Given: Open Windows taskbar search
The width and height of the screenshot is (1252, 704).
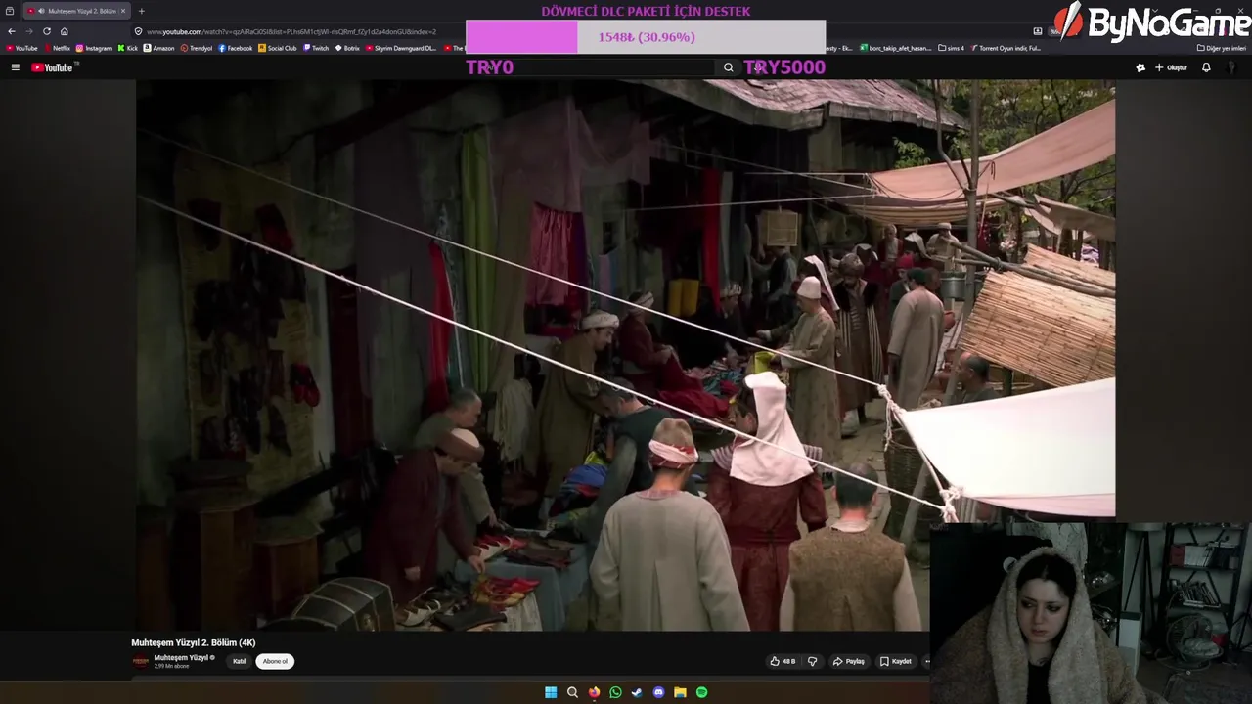Looking at the screenshot, I should [x=572, y=692].
